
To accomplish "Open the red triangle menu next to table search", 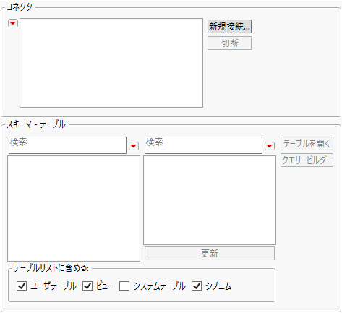I will click(270, 146).
